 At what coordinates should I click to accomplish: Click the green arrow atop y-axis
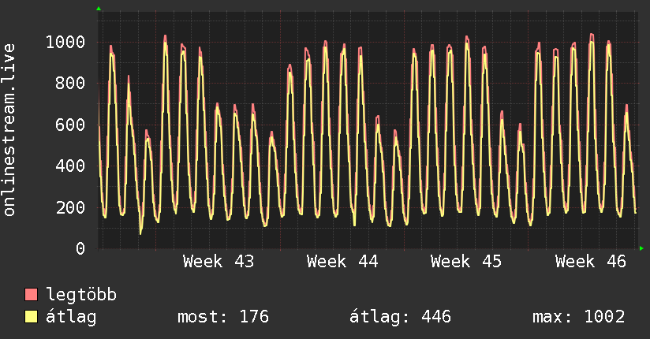[x=99, y=9]
